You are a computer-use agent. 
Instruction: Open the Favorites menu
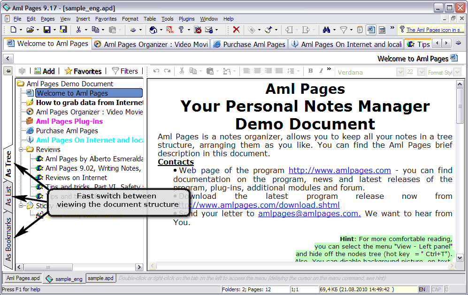106,19
